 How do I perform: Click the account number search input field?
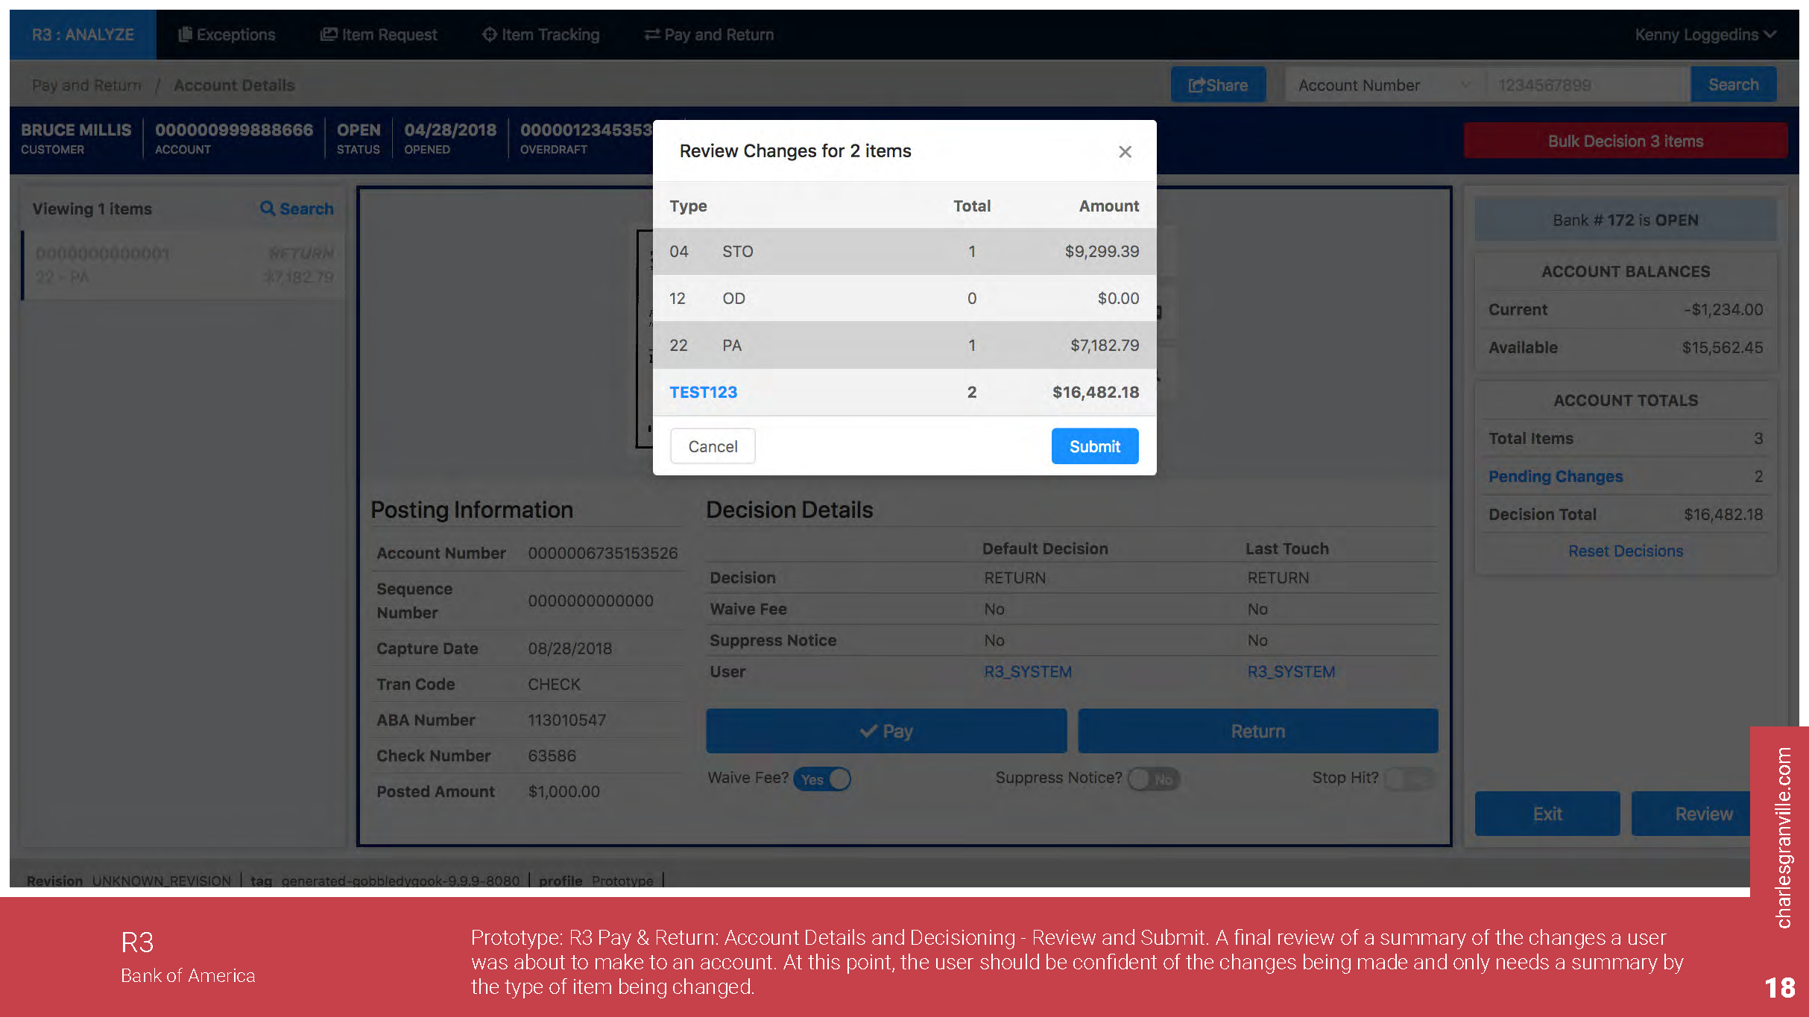(1588, 85)
